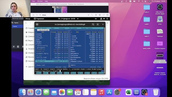Click GNOME network status icon

(101, 19)
